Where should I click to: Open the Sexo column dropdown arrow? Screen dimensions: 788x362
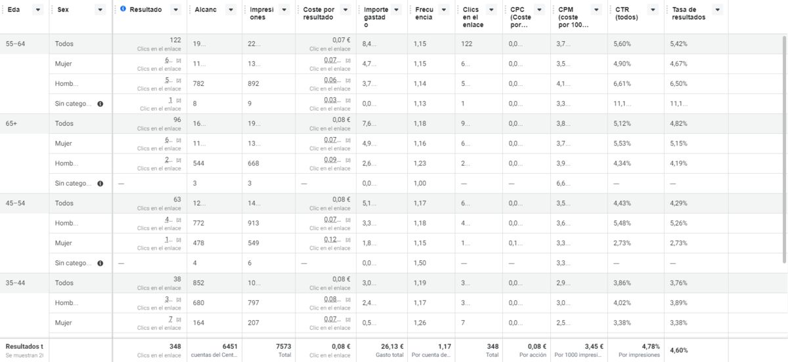pos(99,10)
